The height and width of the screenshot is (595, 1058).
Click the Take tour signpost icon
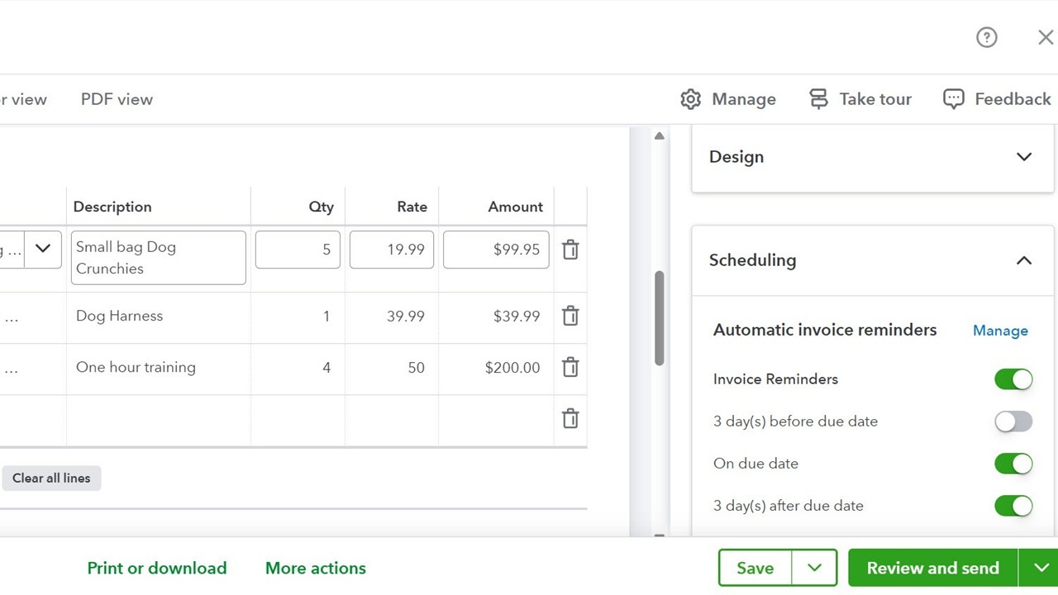click(818, 99)
